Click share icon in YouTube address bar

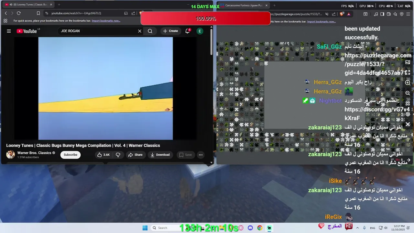(x=133, y=13)
